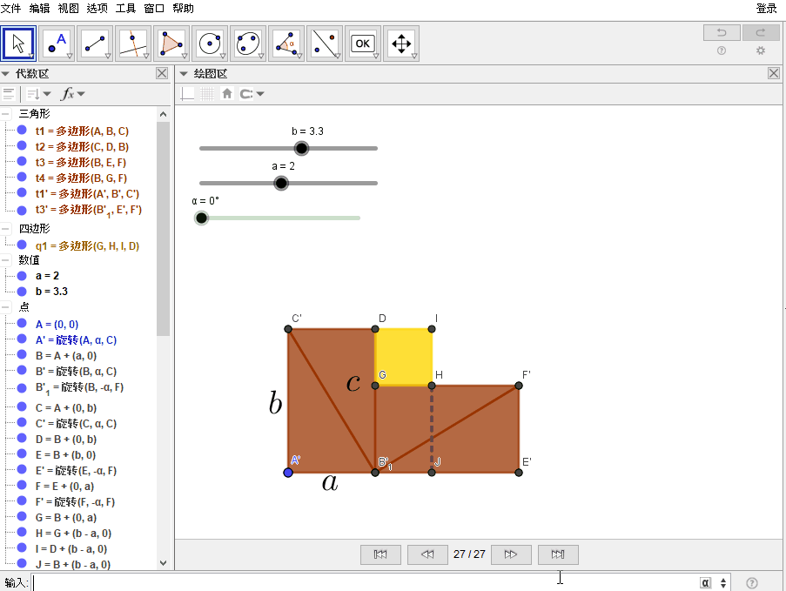Toggle visibility of t4 polygon

[22, 177]
